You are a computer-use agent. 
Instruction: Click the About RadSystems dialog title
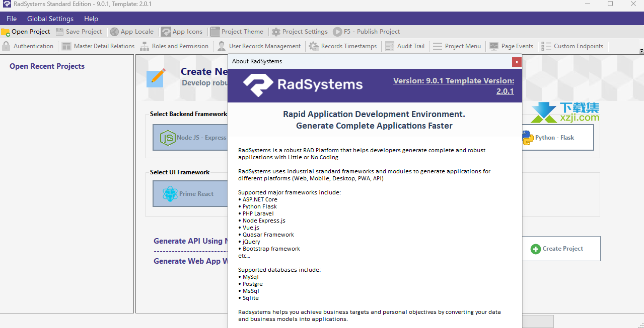coord(257,61)
